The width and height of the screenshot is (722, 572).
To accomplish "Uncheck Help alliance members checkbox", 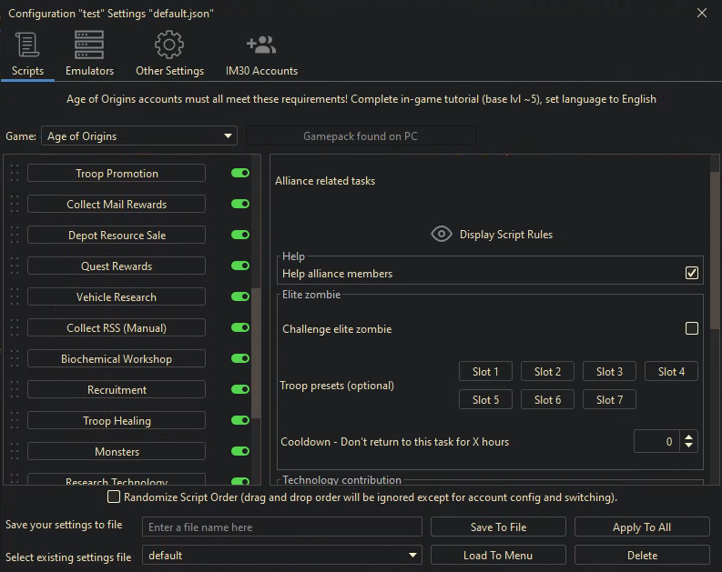I will pos(692,273).
